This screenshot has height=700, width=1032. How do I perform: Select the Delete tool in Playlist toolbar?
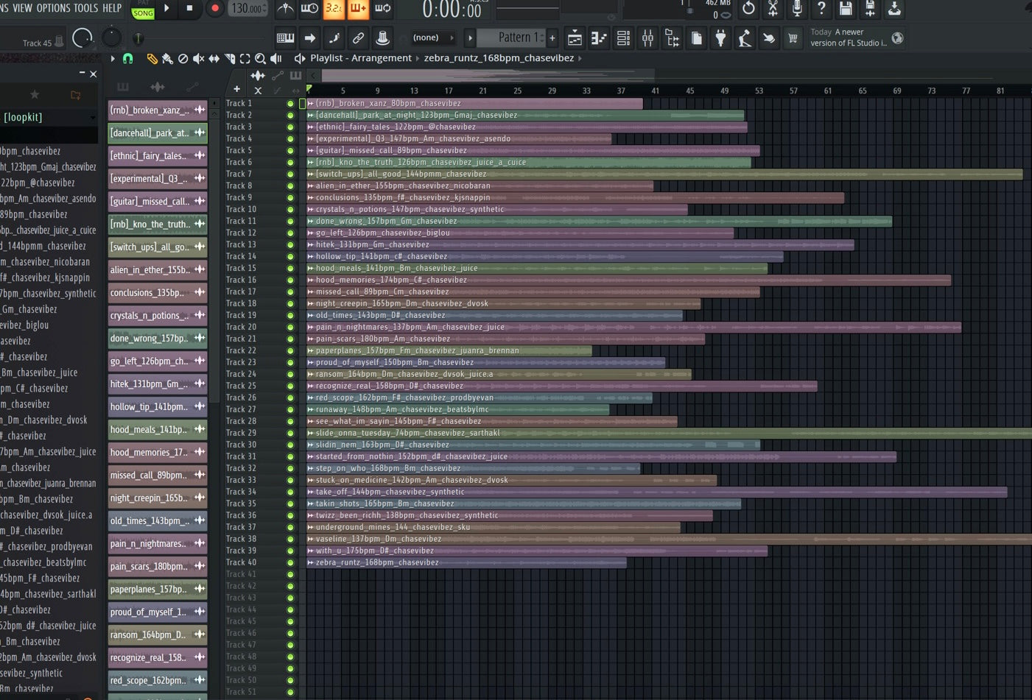[183, 58]
